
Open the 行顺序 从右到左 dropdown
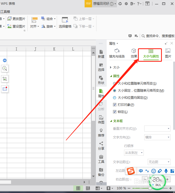pyautogui.click(x=134, y=153)
